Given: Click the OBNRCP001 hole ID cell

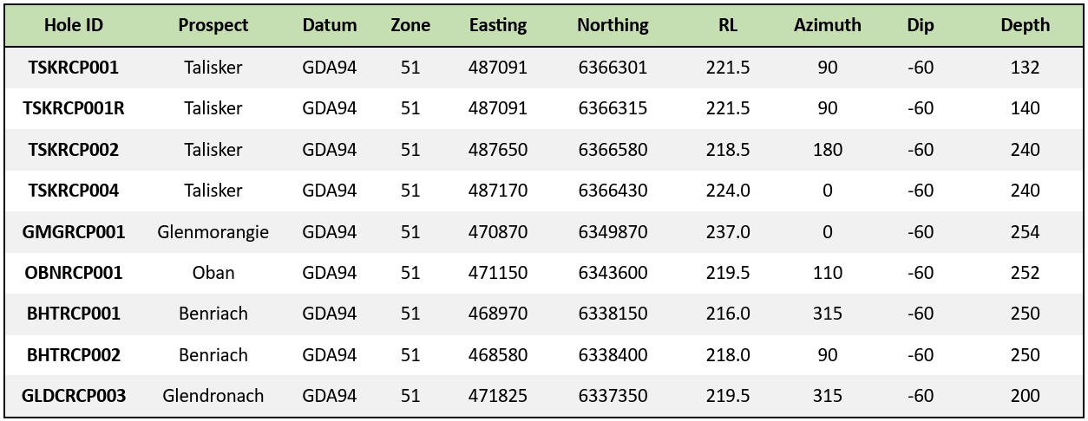Looking at the screenshot, I should [x=74, y=273].
